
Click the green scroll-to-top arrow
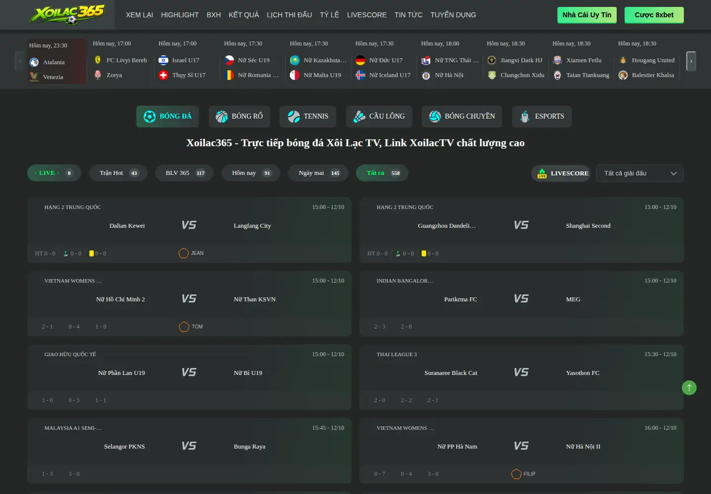[689, 388]
